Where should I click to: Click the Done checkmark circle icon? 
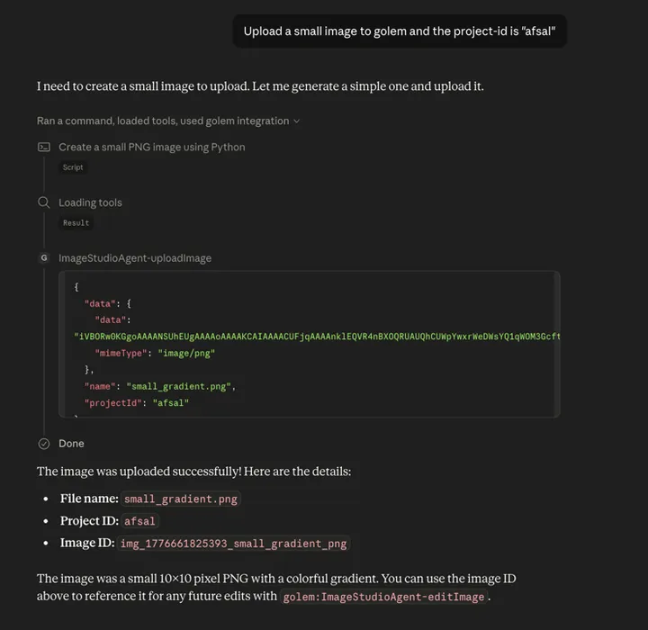tap(43, 444)
